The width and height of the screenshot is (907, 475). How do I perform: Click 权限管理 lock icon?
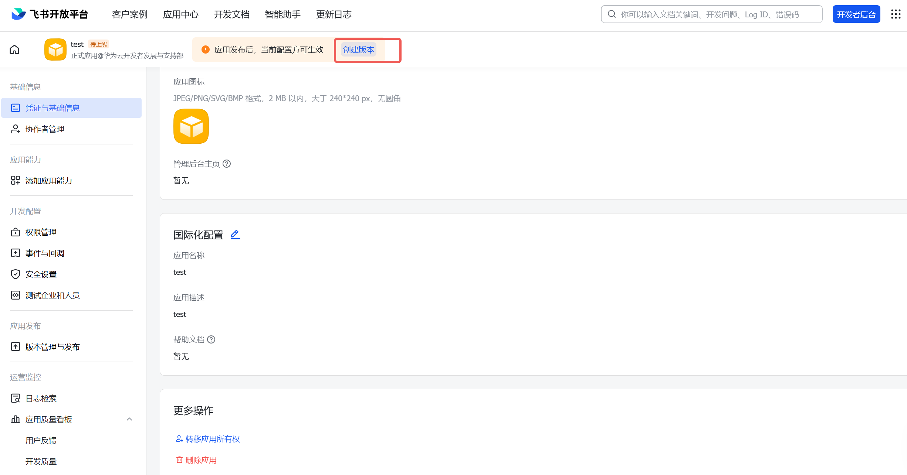click(16, 232)
